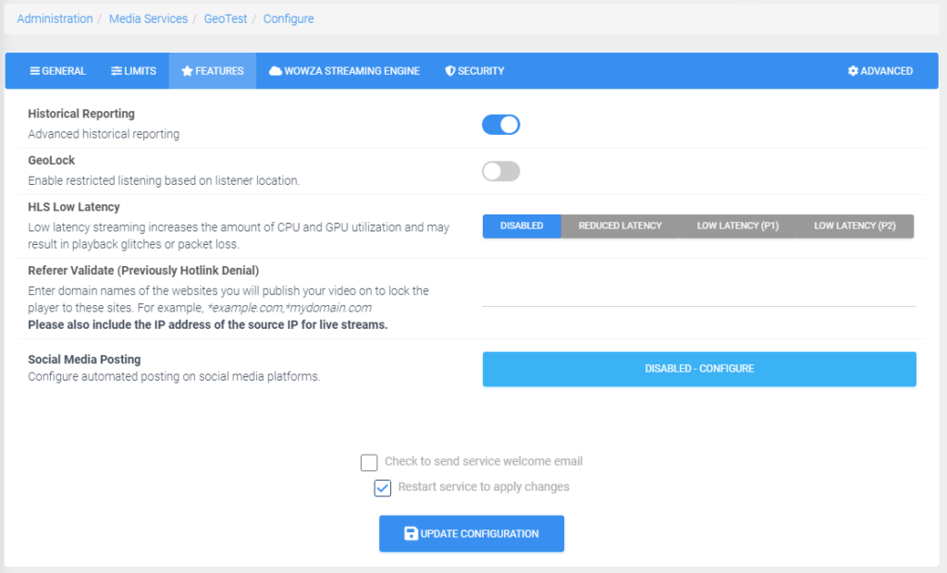Choose Low Latency (P1) option

738,226
